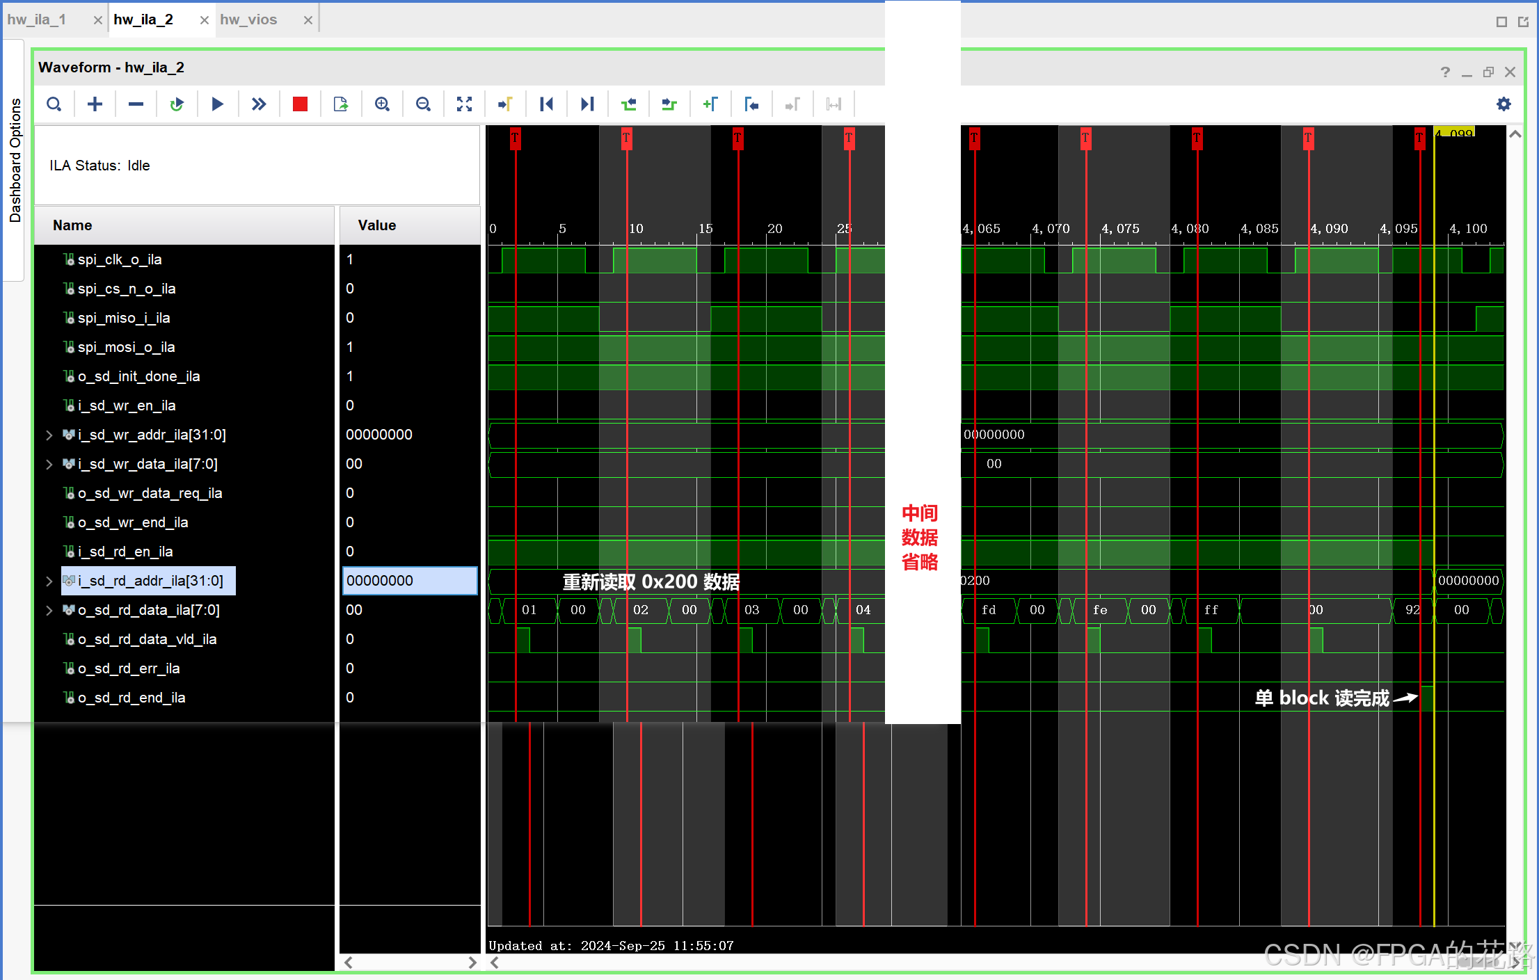Open Dashboard Options side panel
Screen dimensions: 1539x980
pos(15,160)
